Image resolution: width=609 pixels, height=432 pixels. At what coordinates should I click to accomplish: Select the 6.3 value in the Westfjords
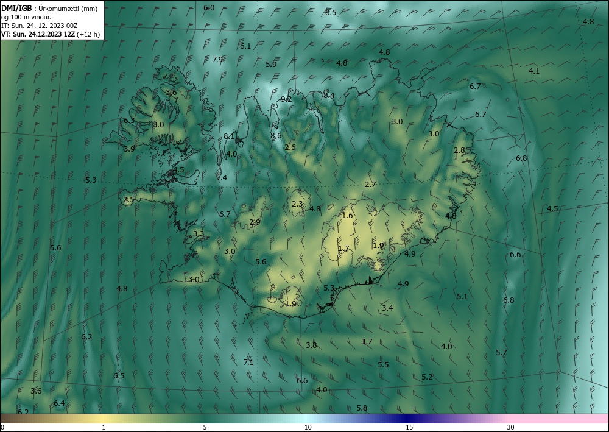tap(129, 121)
